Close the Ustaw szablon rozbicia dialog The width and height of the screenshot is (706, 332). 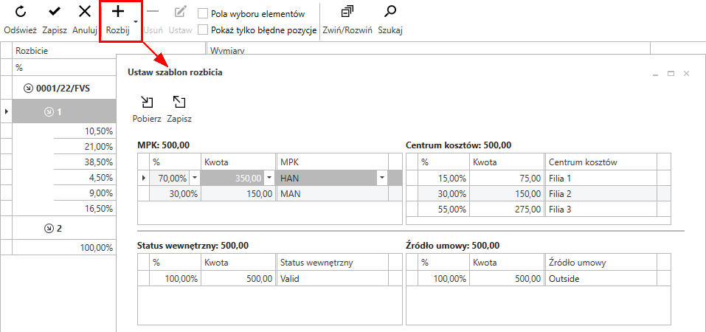(686, 74)
